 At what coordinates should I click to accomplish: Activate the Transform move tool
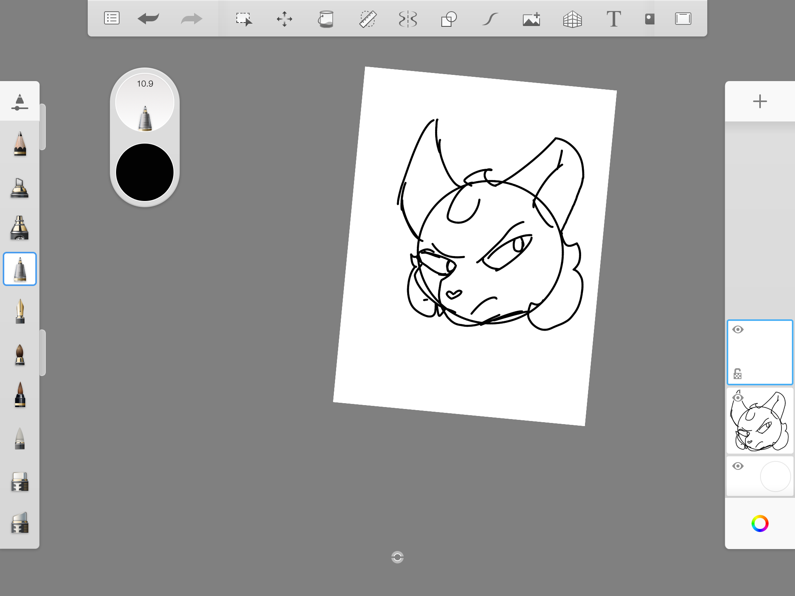coord(284,19)
